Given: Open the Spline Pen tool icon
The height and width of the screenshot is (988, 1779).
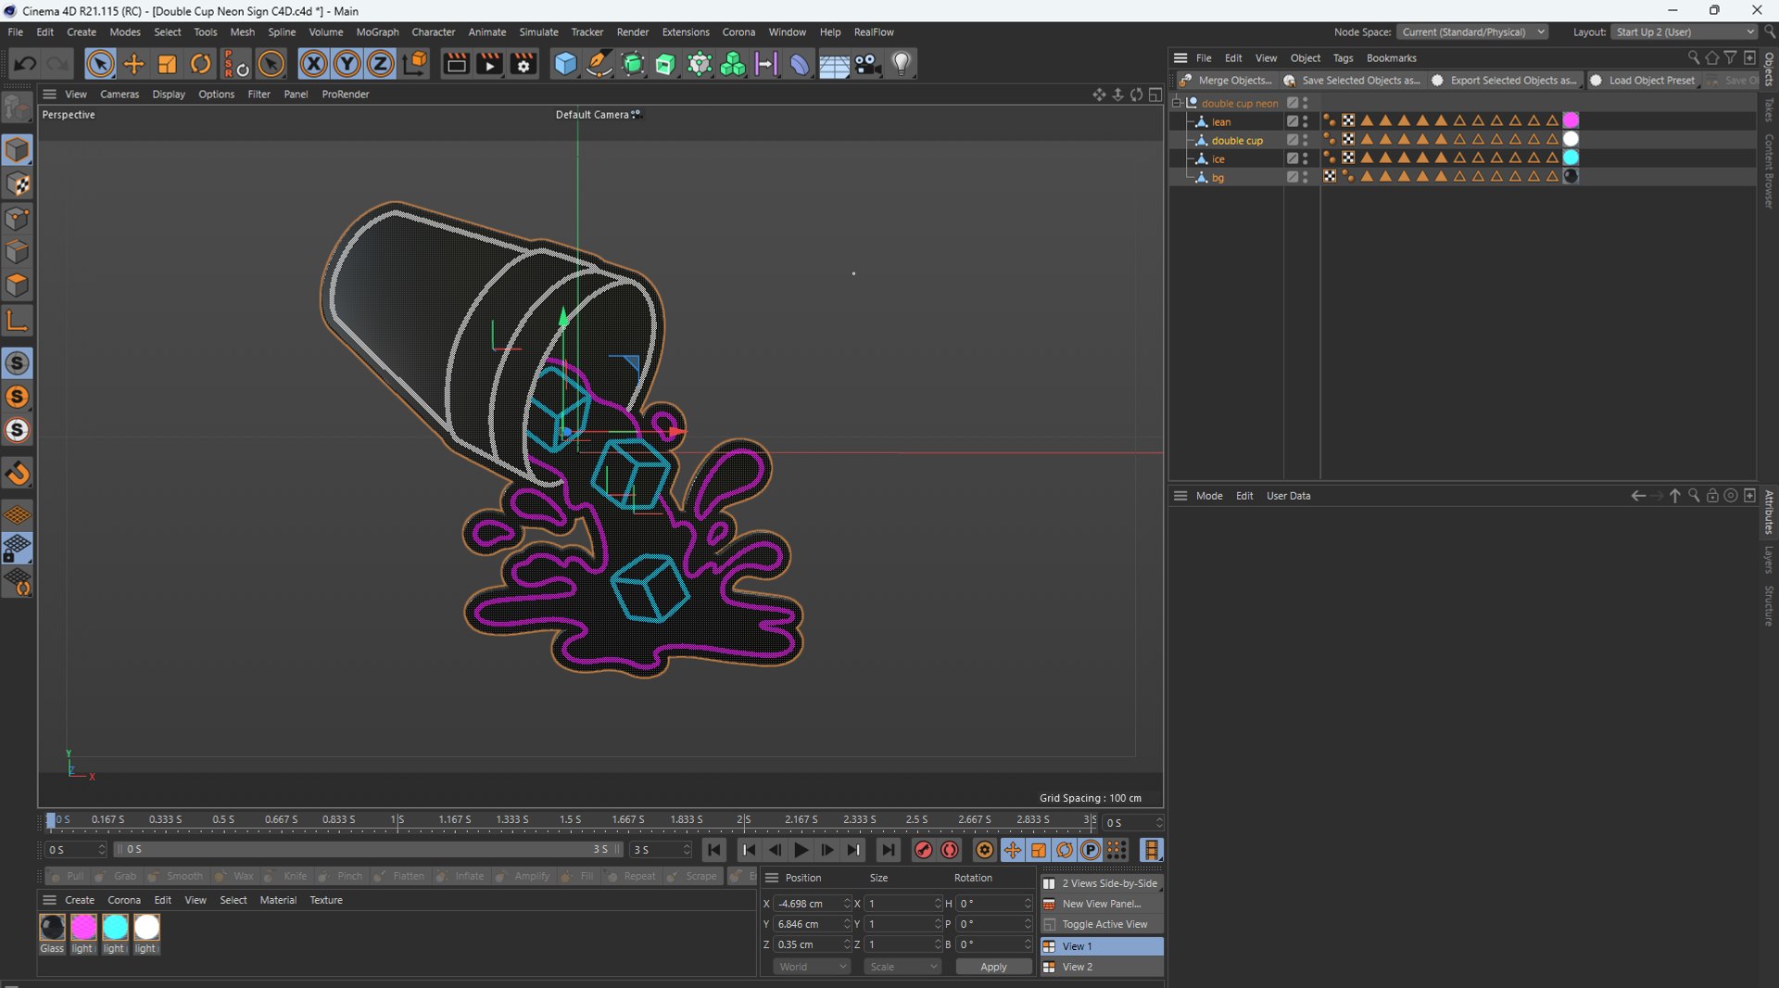Looking at the screenshot, I should point(599,64).
